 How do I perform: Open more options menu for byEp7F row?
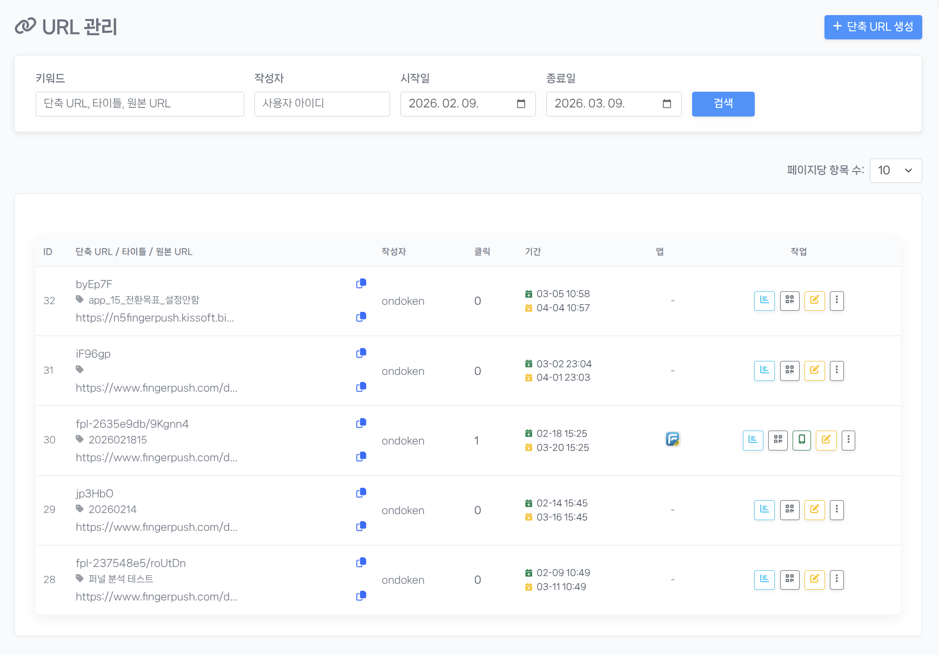coord(837,301)
